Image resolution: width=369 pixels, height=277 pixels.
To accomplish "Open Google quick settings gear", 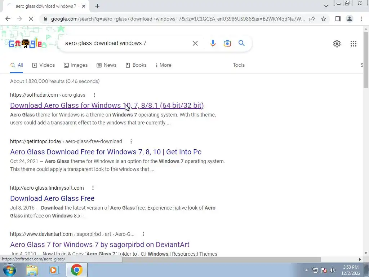I will pyautogui.click(x=337, y=44).
